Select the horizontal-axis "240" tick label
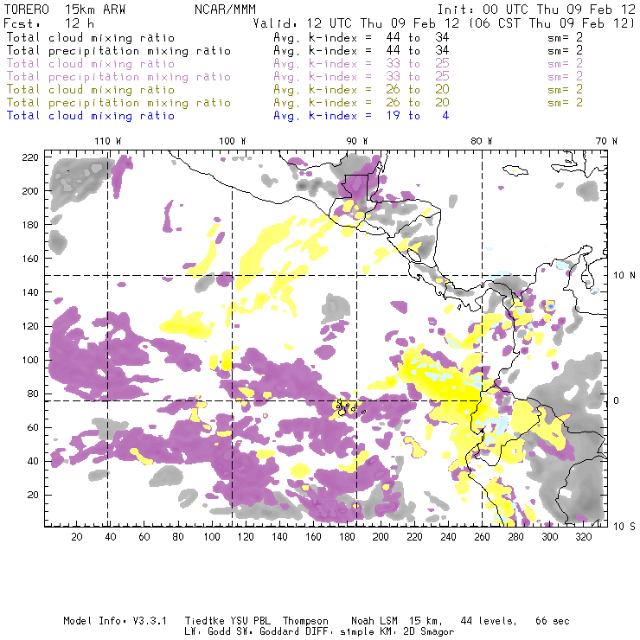Screen dimensions: 640x640 click(448, 537)
